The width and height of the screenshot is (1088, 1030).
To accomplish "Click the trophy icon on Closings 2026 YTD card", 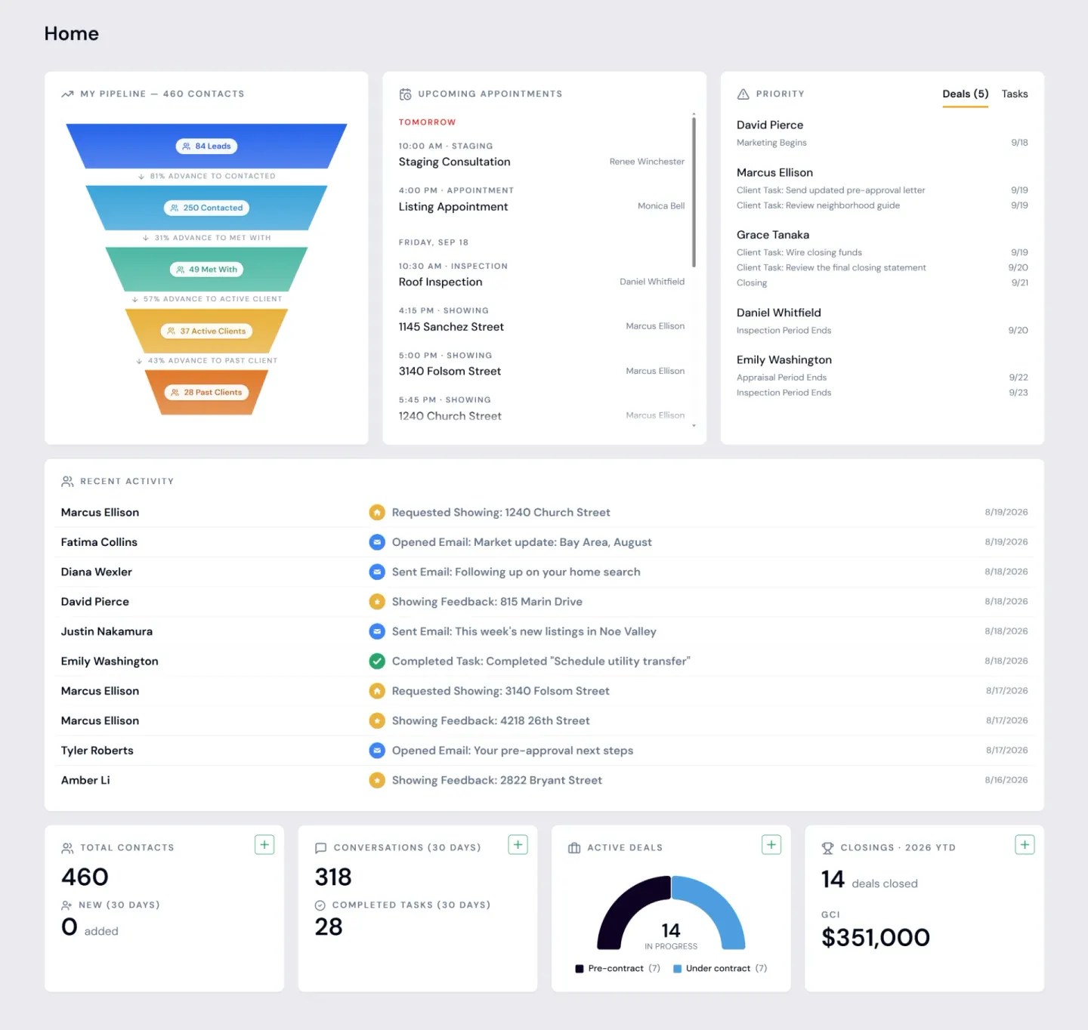I will 827,848.
